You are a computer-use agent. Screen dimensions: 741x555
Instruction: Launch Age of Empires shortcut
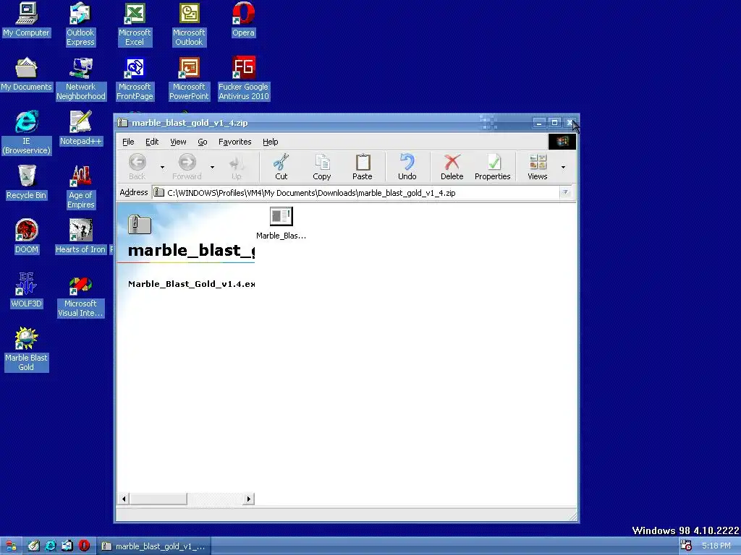pyautogui.click(x=81, y=187)
